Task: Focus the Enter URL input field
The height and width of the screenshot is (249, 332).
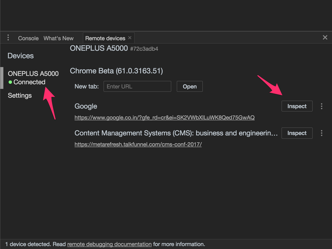Action: click(137, 86)
